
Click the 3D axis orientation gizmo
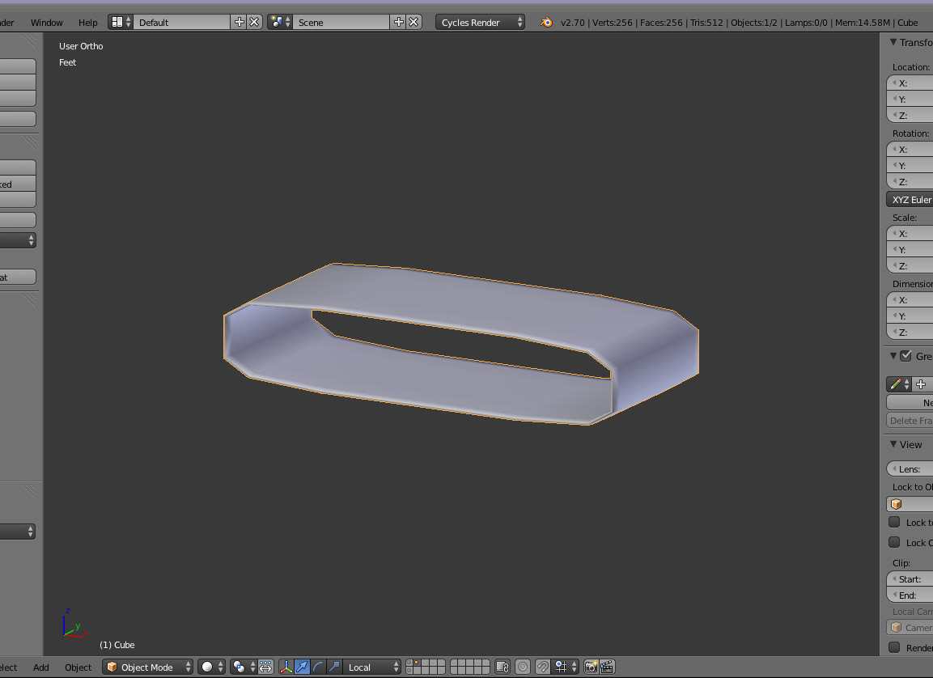click(74, 625)
